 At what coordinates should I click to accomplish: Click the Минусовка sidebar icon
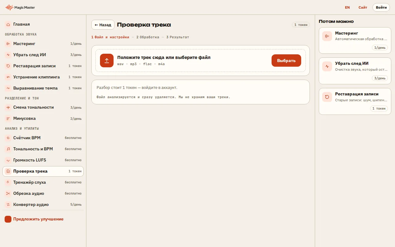[8, 119]
